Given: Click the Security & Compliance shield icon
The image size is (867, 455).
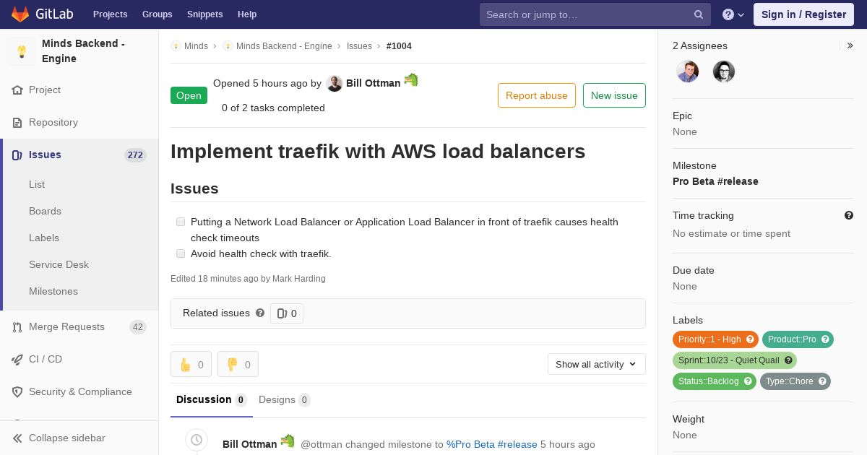Looking at the screenshot, I should coord(17,392).
